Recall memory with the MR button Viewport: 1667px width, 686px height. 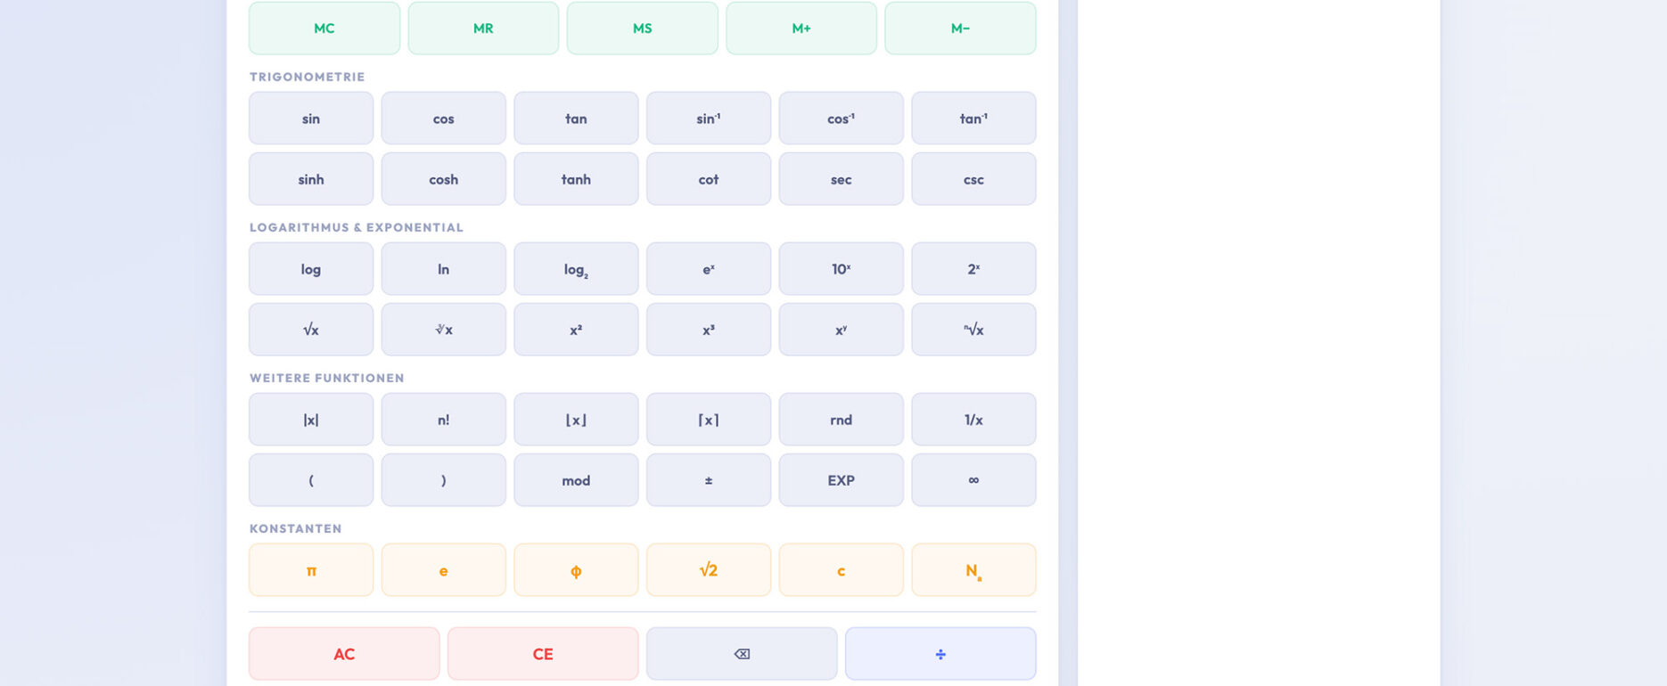483,29
